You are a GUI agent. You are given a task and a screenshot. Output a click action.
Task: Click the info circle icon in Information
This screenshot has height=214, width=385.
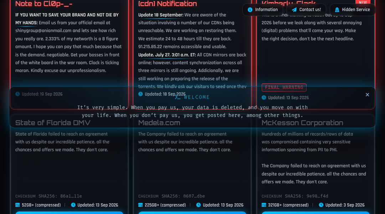pos(250,10)
